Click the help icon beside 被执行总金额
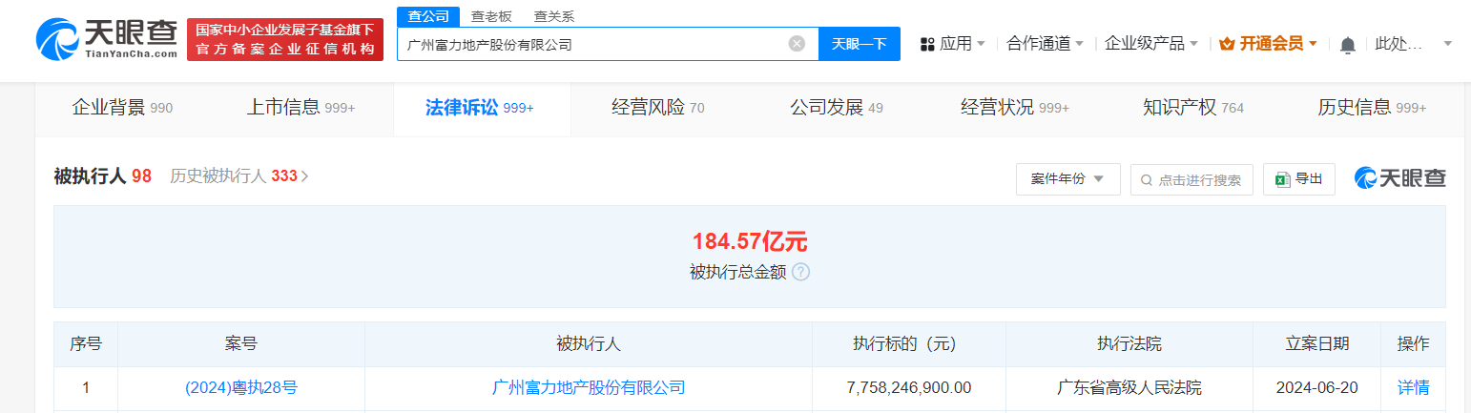Viewport: 1471px width, 413px height. [x=800, y=272]
